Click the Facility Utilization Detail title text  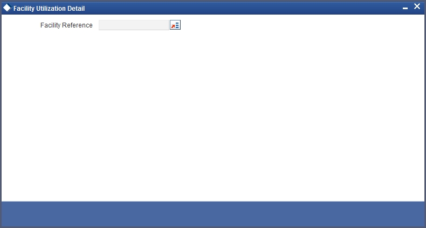pos(49,9)
